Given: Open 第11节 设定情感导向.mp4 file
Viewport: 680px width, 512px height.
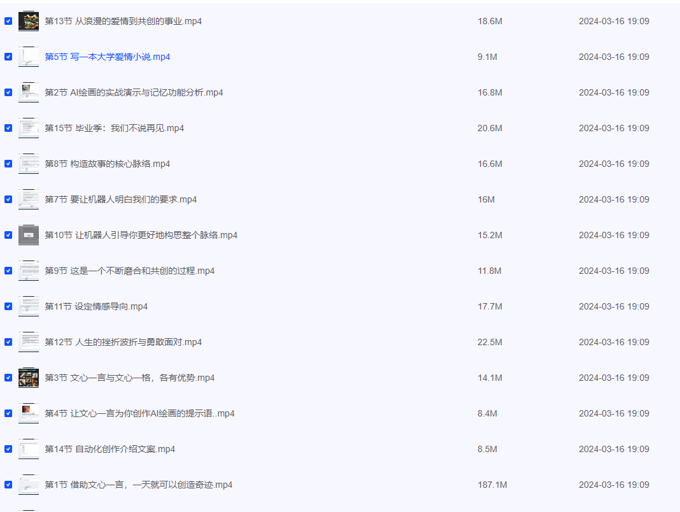Looking at the screenshot, I should tap(96, 306).
